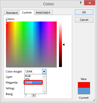This screenshot has height=103, width=97.
Task: Switch to the PANTONE tab
Action: pyautogui.click(x=43, y=13)
